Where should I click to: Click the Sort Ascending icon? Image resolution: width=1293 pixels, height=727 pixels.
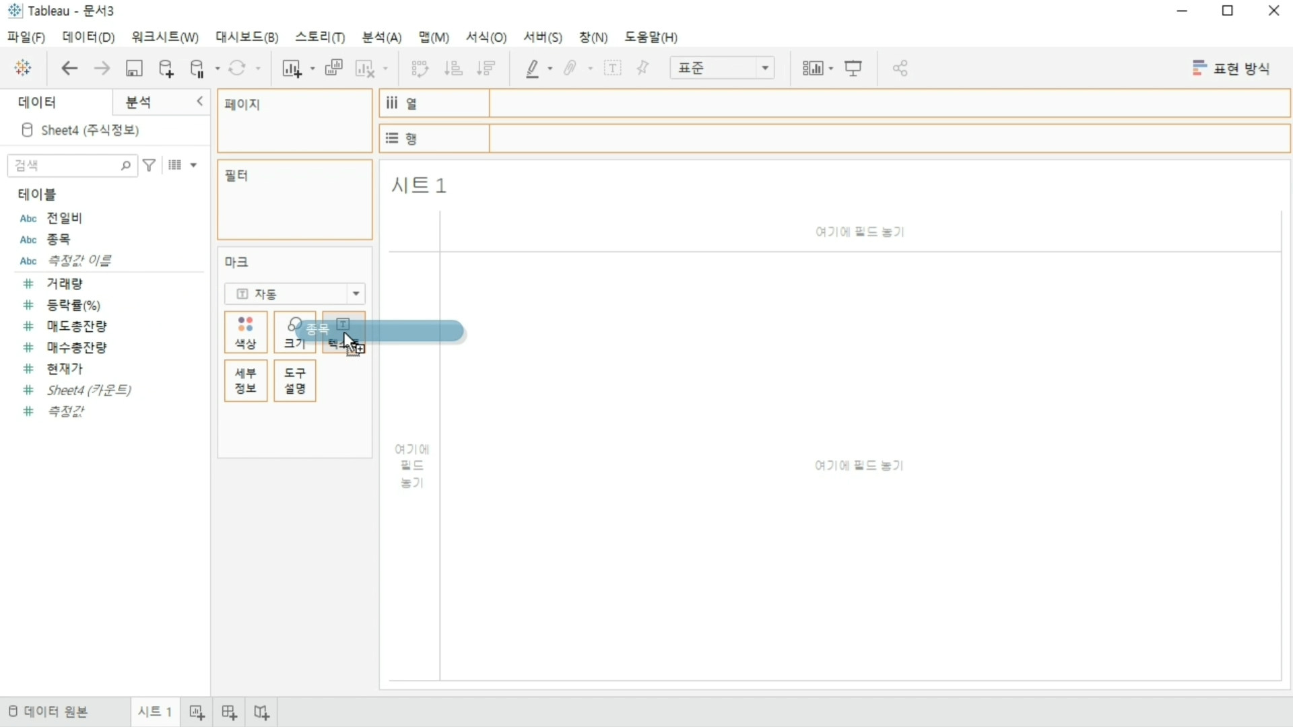(x=453, y=68)
